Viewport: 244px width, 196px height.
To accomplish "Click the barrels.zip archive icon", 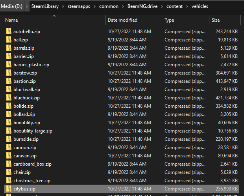I will (9, 48).
